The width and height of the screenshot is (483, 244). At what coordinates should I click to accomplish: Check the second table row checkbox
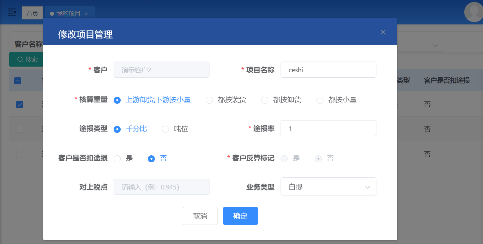[20, 129]
